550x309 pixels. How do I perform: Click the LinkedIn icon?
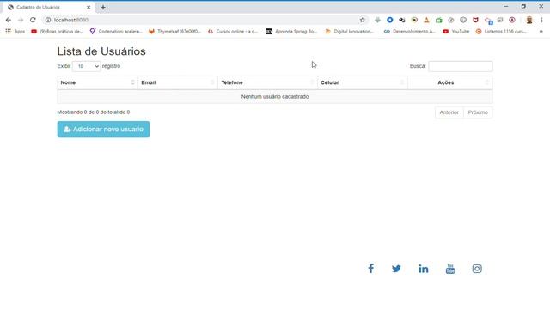pos(424,269)
